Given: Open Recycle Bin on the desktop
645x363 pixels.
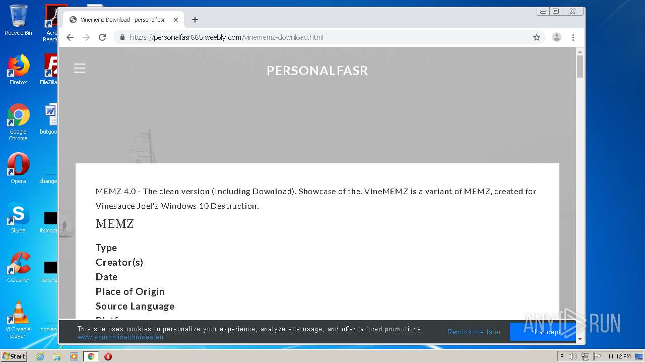Looking at the screenshot, I should 18,20.
